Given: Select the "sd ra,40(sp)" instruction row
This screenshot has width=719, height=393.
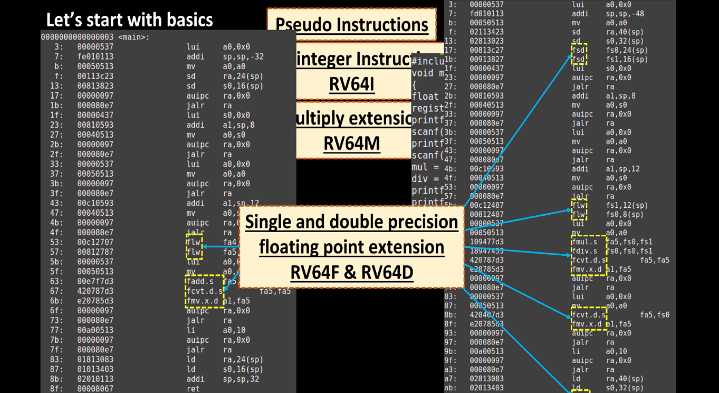Looking at the screenshot, I should (546, 32).
